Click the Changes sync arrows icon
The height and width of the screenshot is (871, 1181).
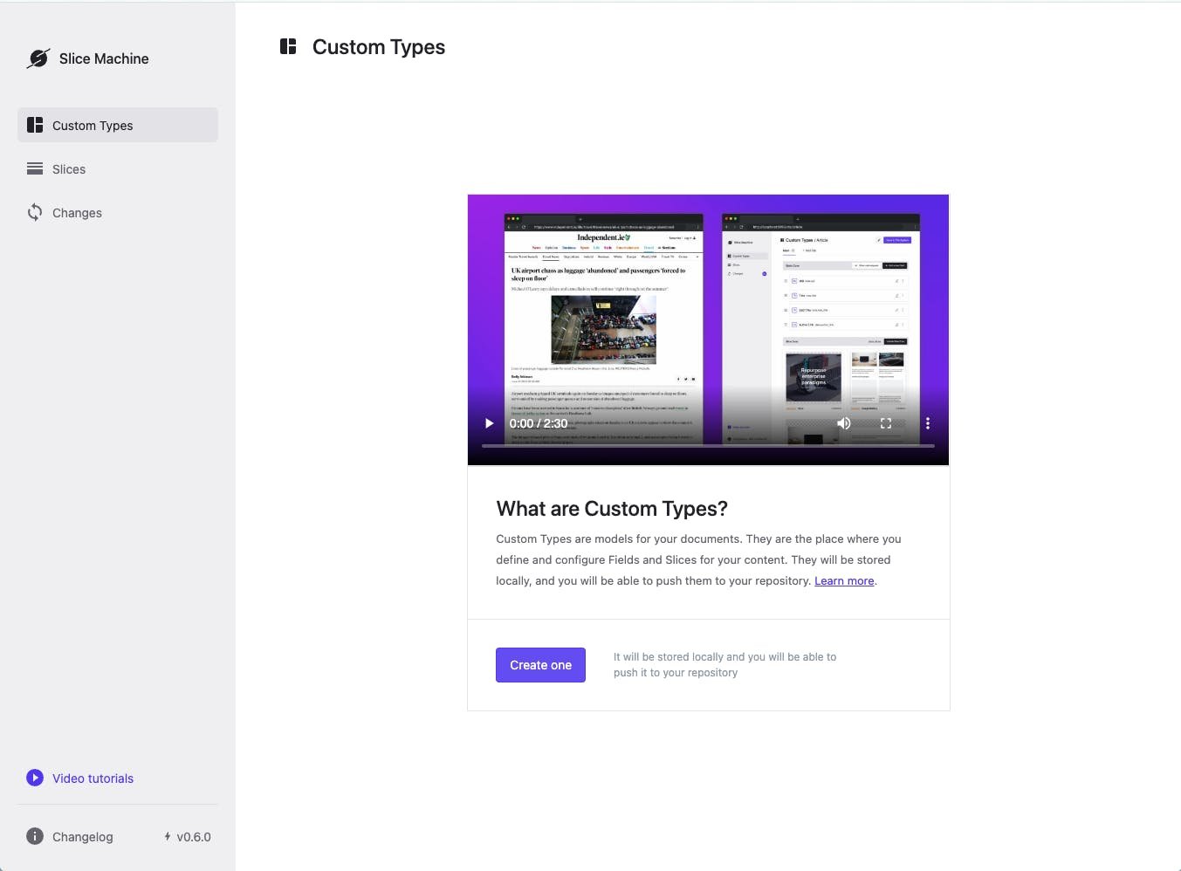tap(35, 212)
